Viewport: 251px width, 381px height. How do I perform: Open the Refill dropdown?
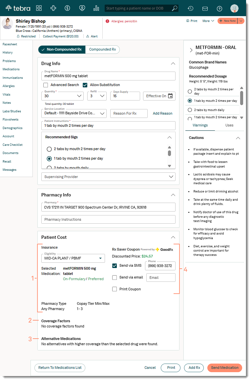pyautogui.click(x=97, y=96)
